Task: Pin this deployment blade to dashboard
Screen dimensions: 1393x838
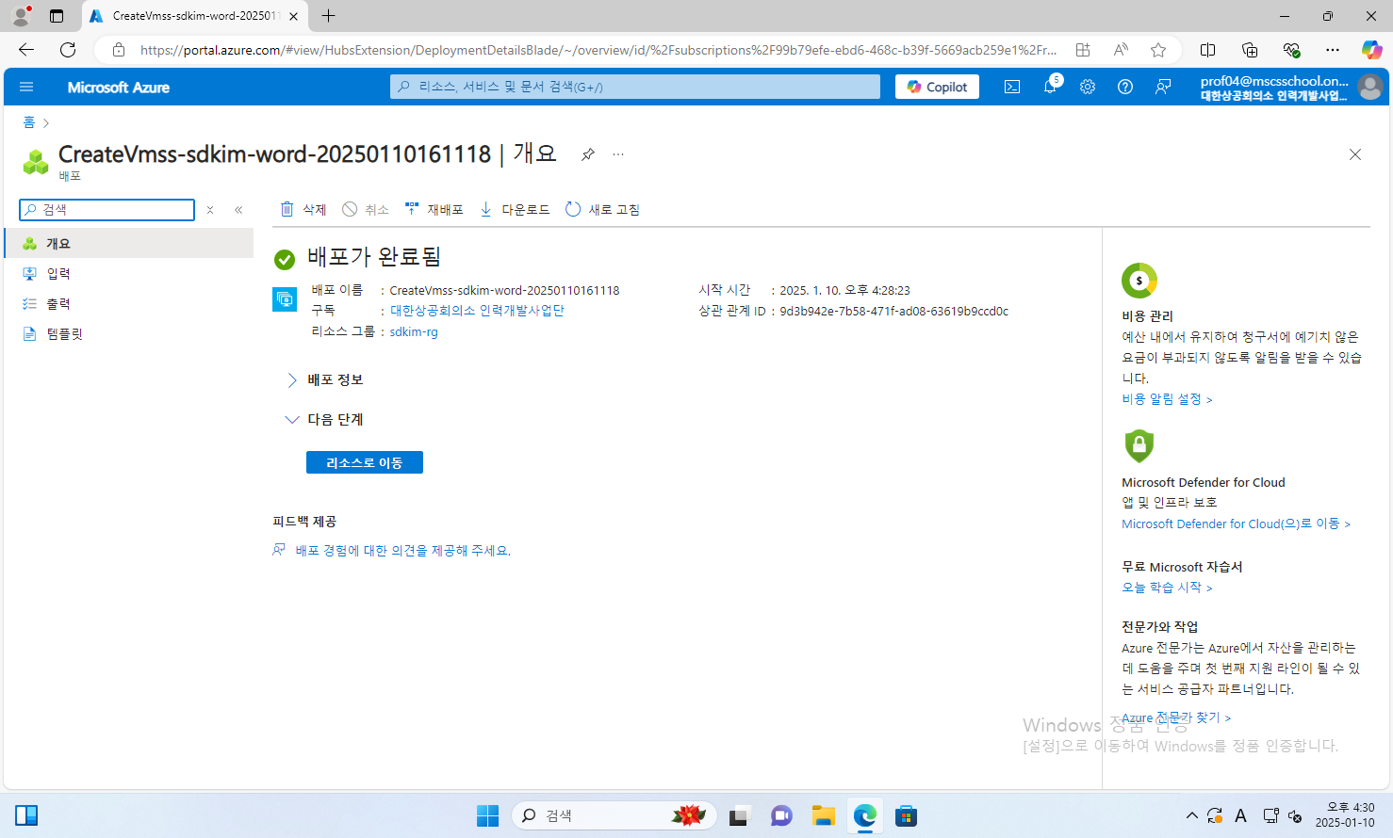Action: pyautogui.click(x=587, y=154)
